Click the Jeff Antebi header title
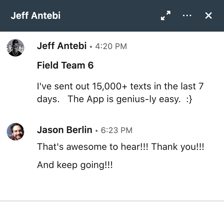The width and height of the screenshot is (224, 207). click(x=36, y=15)
